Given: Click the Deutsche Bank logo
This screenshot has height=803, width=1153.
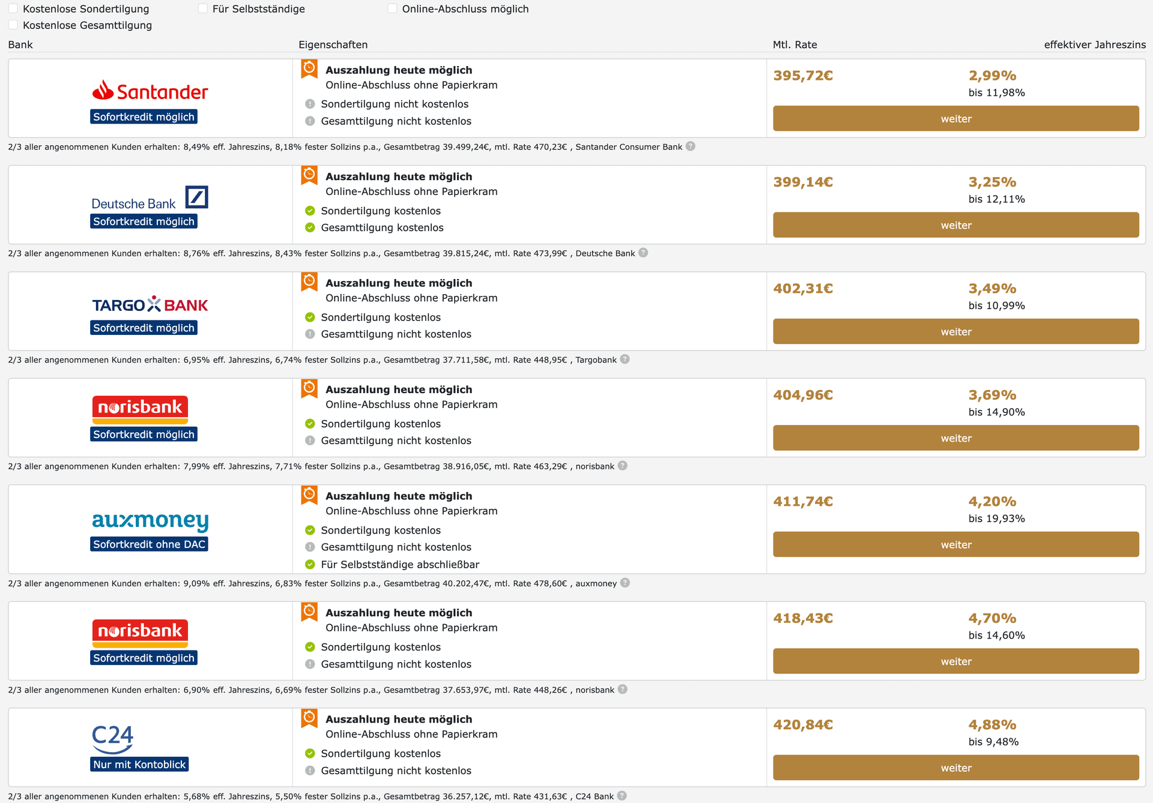Looking at the screenshot, I should point(150,198).
